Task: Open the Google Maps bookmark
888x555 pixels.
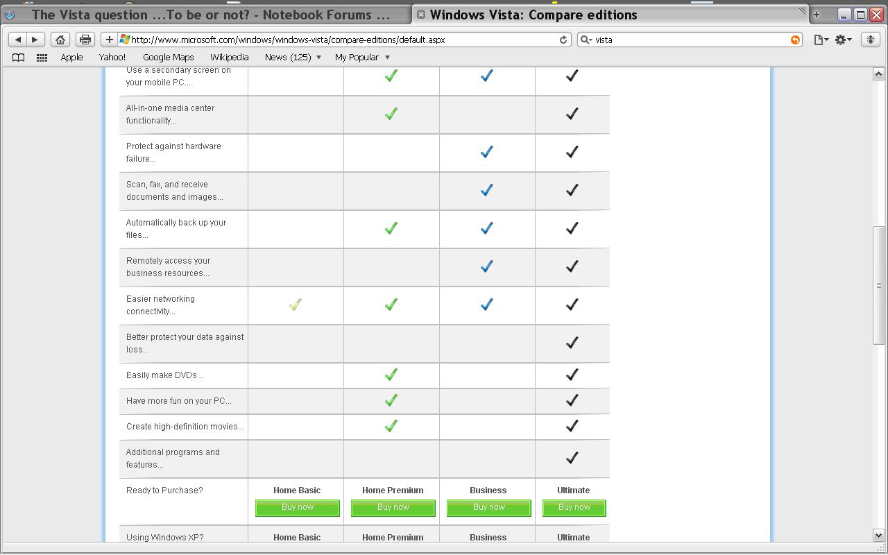Action: point(168,58)
